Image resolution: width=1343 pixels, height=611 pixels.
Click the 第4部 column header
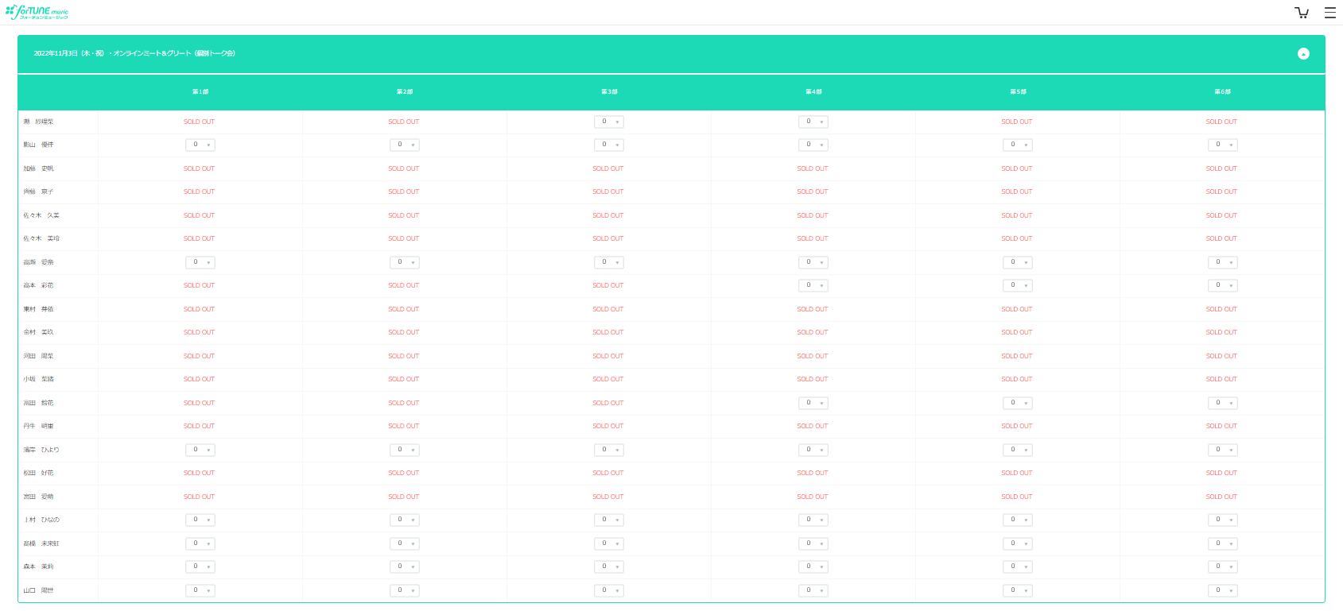pyautogui.click(x=813, y=92)
